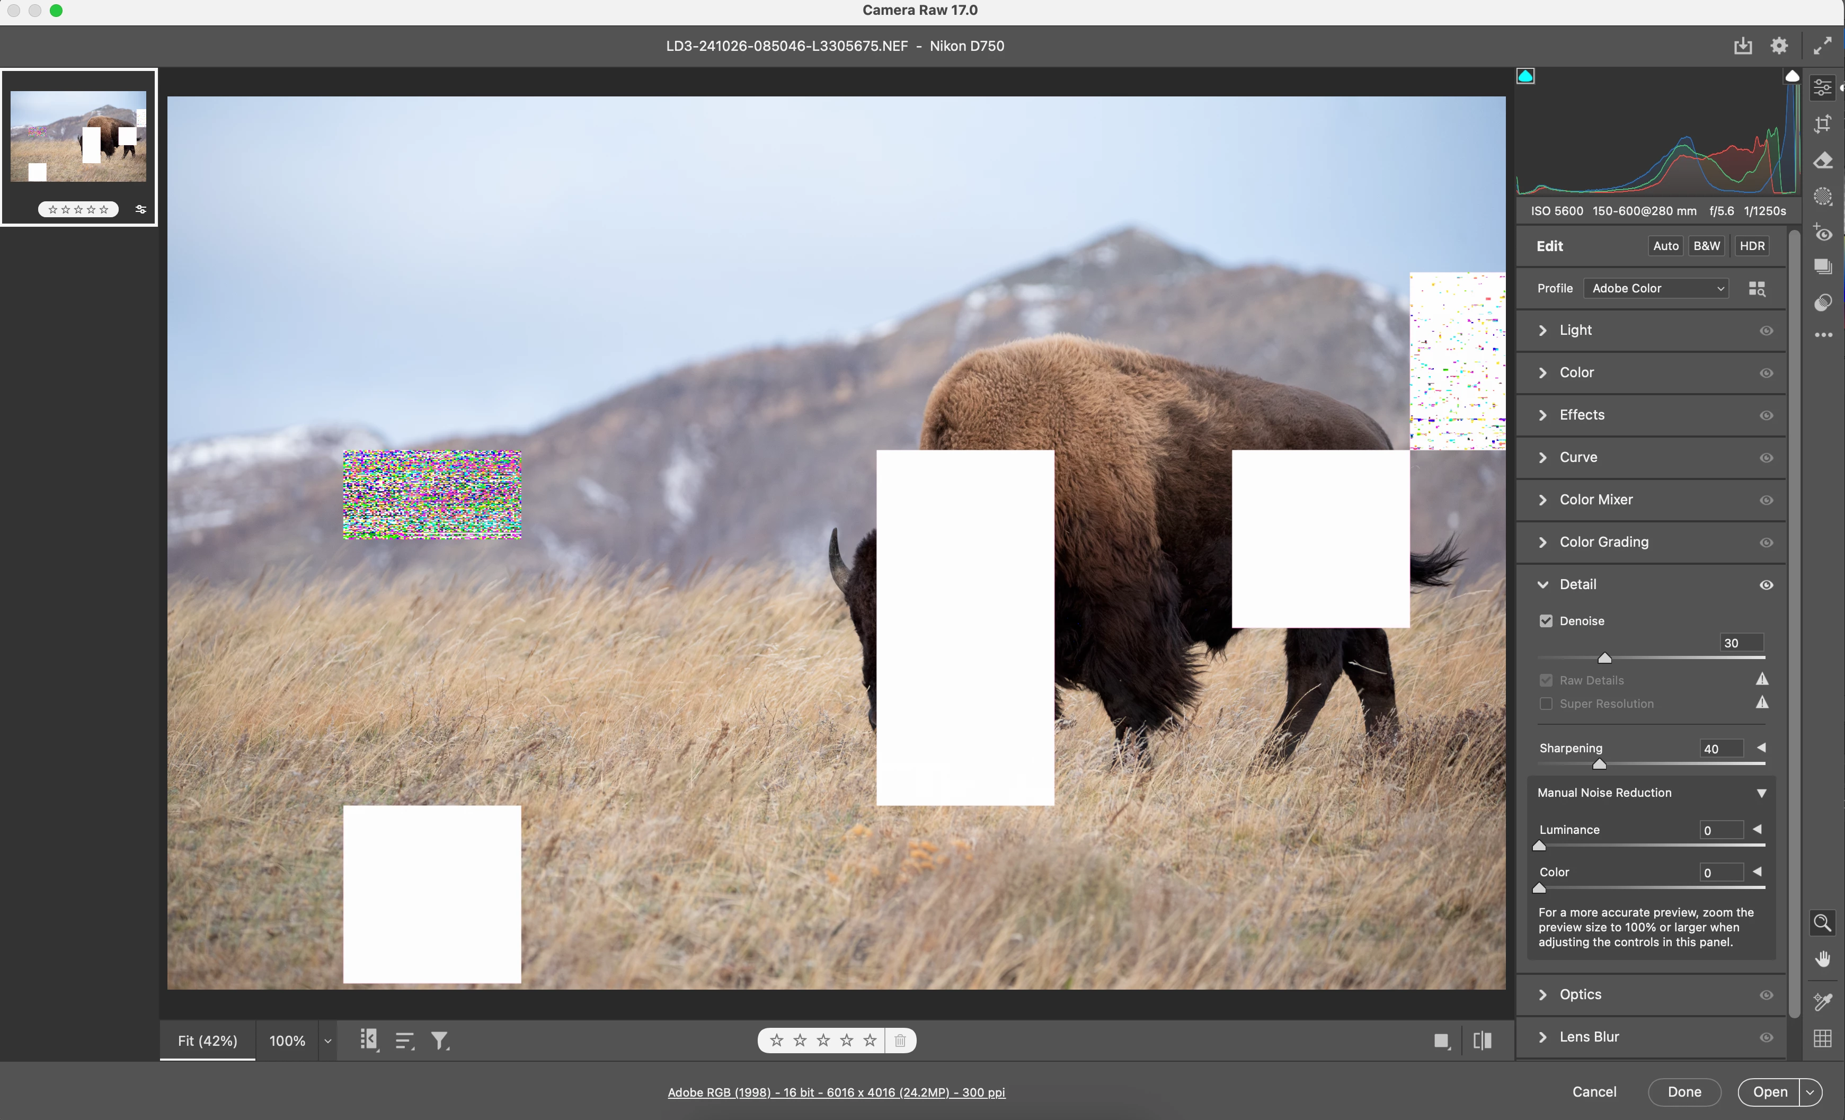Select the Crop tool in right toolbar

(1823, 123)
